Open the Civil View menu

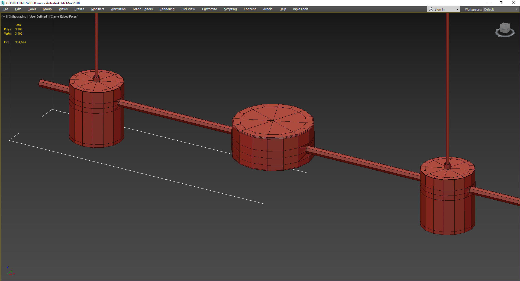click(x=188, y=9)
